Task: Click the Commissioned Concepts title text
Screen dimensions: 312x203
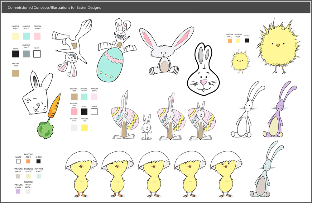Action: tap(54, 7)
